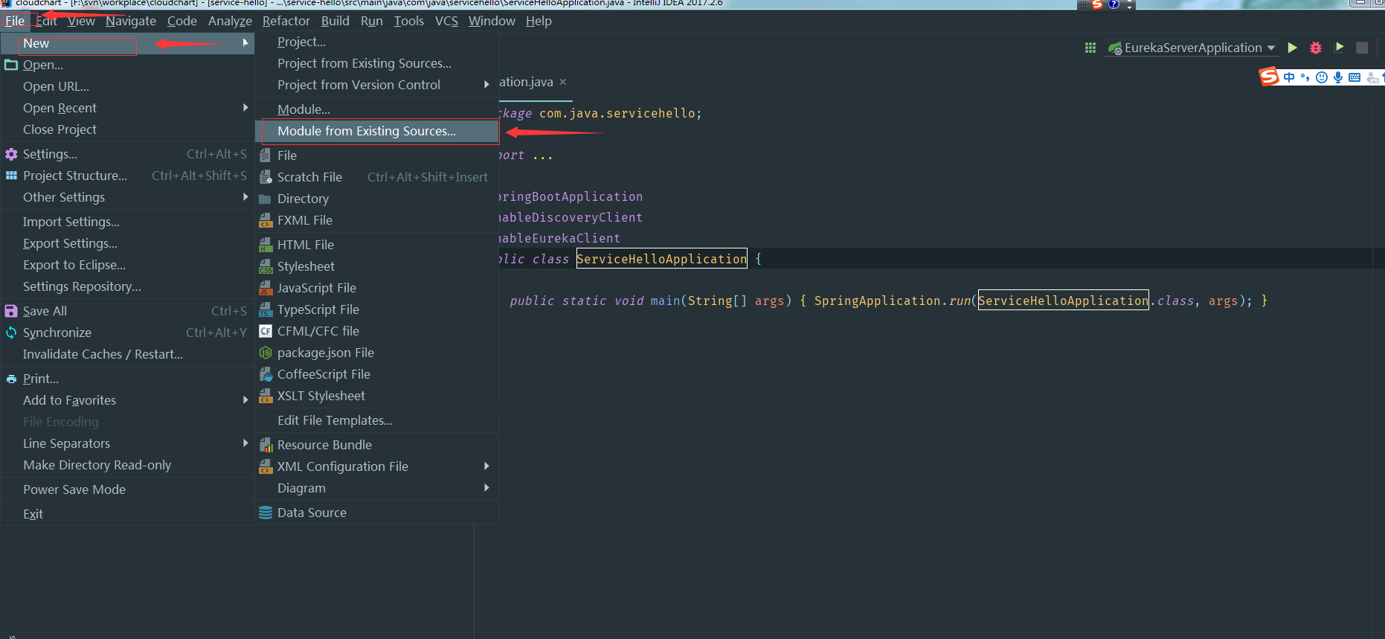Expand Other Settings submenu
Image resolution: width=1385 pixels, height=639 pixels.
coord(127,197)
